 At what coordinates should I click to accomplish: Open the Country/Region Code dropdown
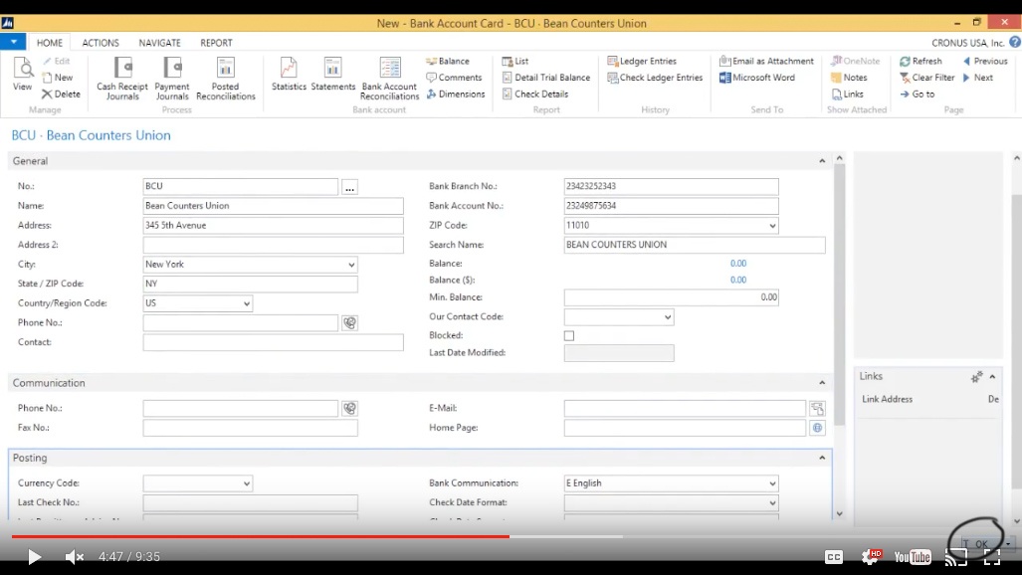[247, 303]
